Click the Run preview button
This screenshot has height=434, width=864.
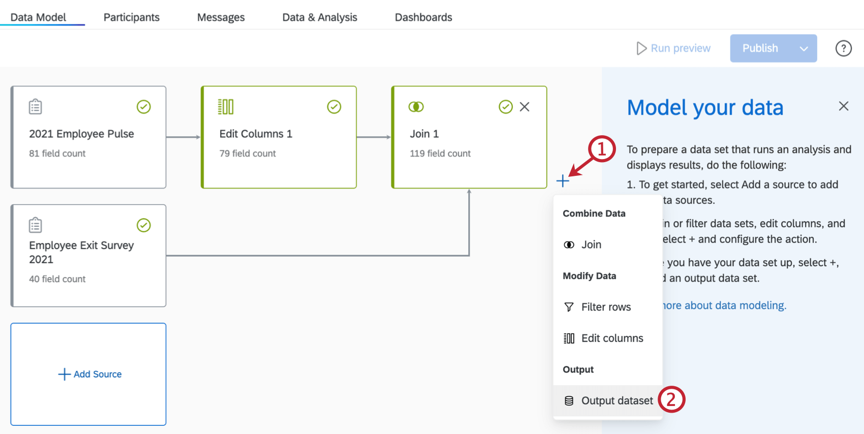[x=673, y=48]
